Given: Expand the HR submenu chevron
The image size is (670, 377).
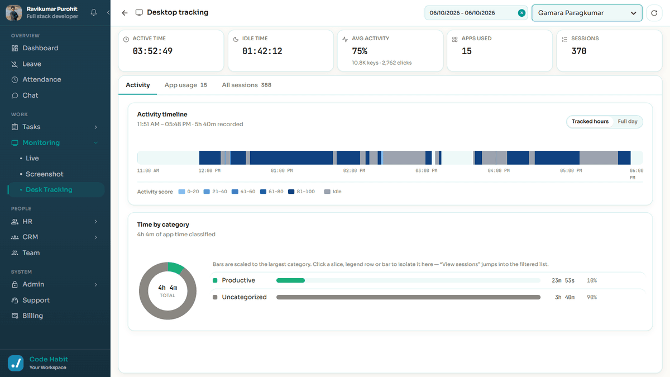Looking at the screenshot, I should 95,222.
